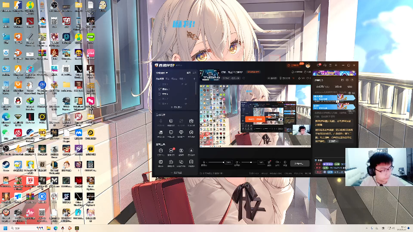Open the Counter-Strike desktop shortcut

click(18, 5)
